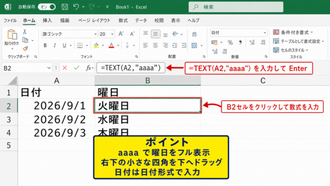Click the Undo arrow icon

(x=76, y=7)
